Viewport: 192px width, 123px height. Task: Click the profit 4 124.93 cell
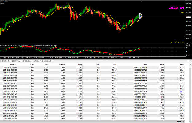[182, 116]
